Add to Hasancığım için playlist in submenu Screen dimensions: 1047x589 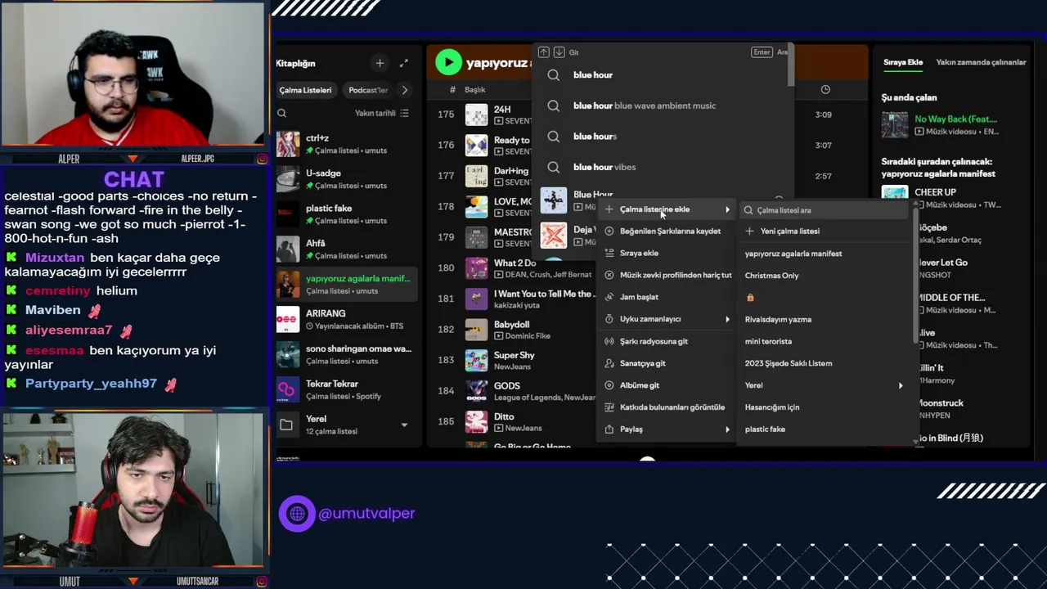tap(825, 407)
